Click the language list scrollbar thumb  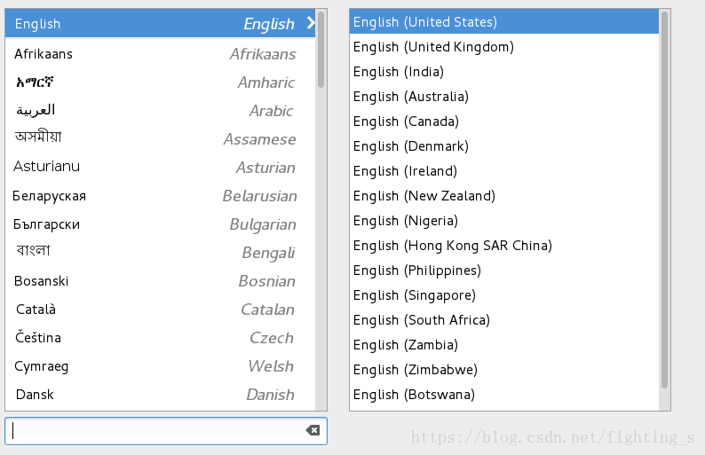pos(321,50)
